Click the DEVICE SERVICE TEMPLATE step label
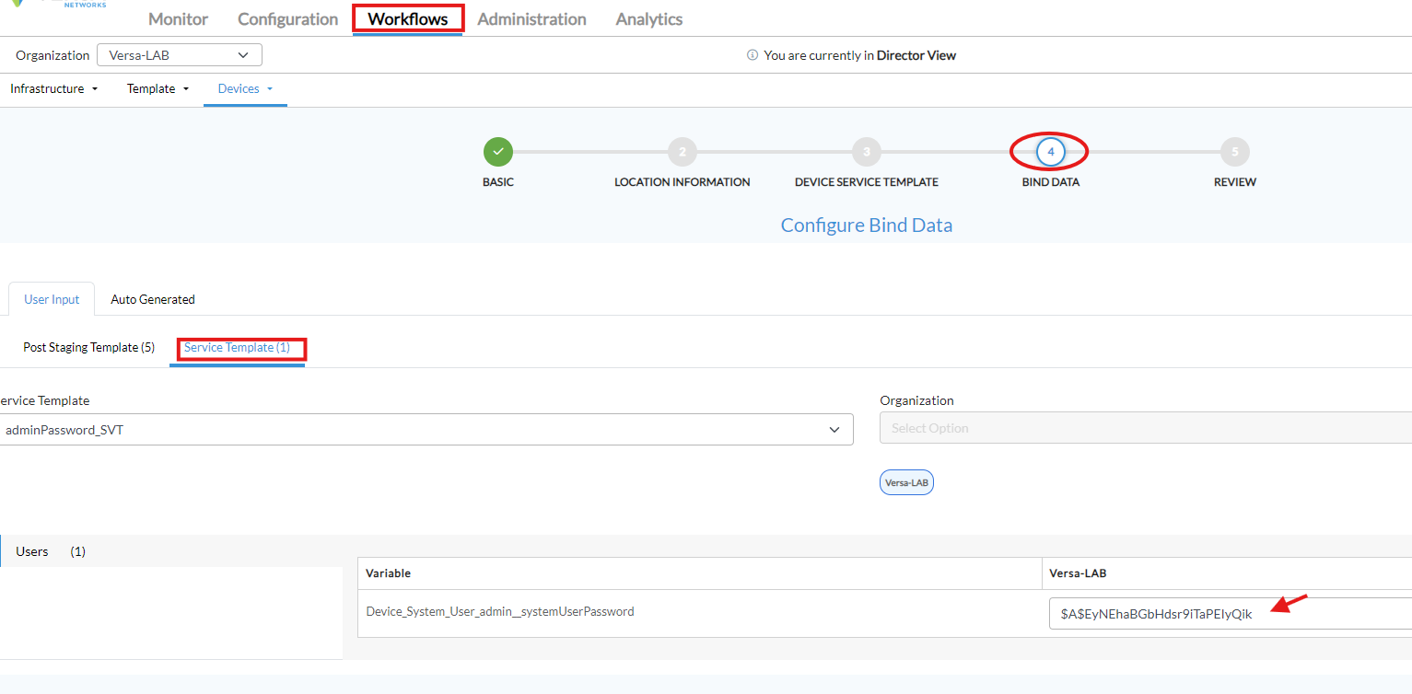The width and height of the screenshot is (1412, 694). click(867, 182)
